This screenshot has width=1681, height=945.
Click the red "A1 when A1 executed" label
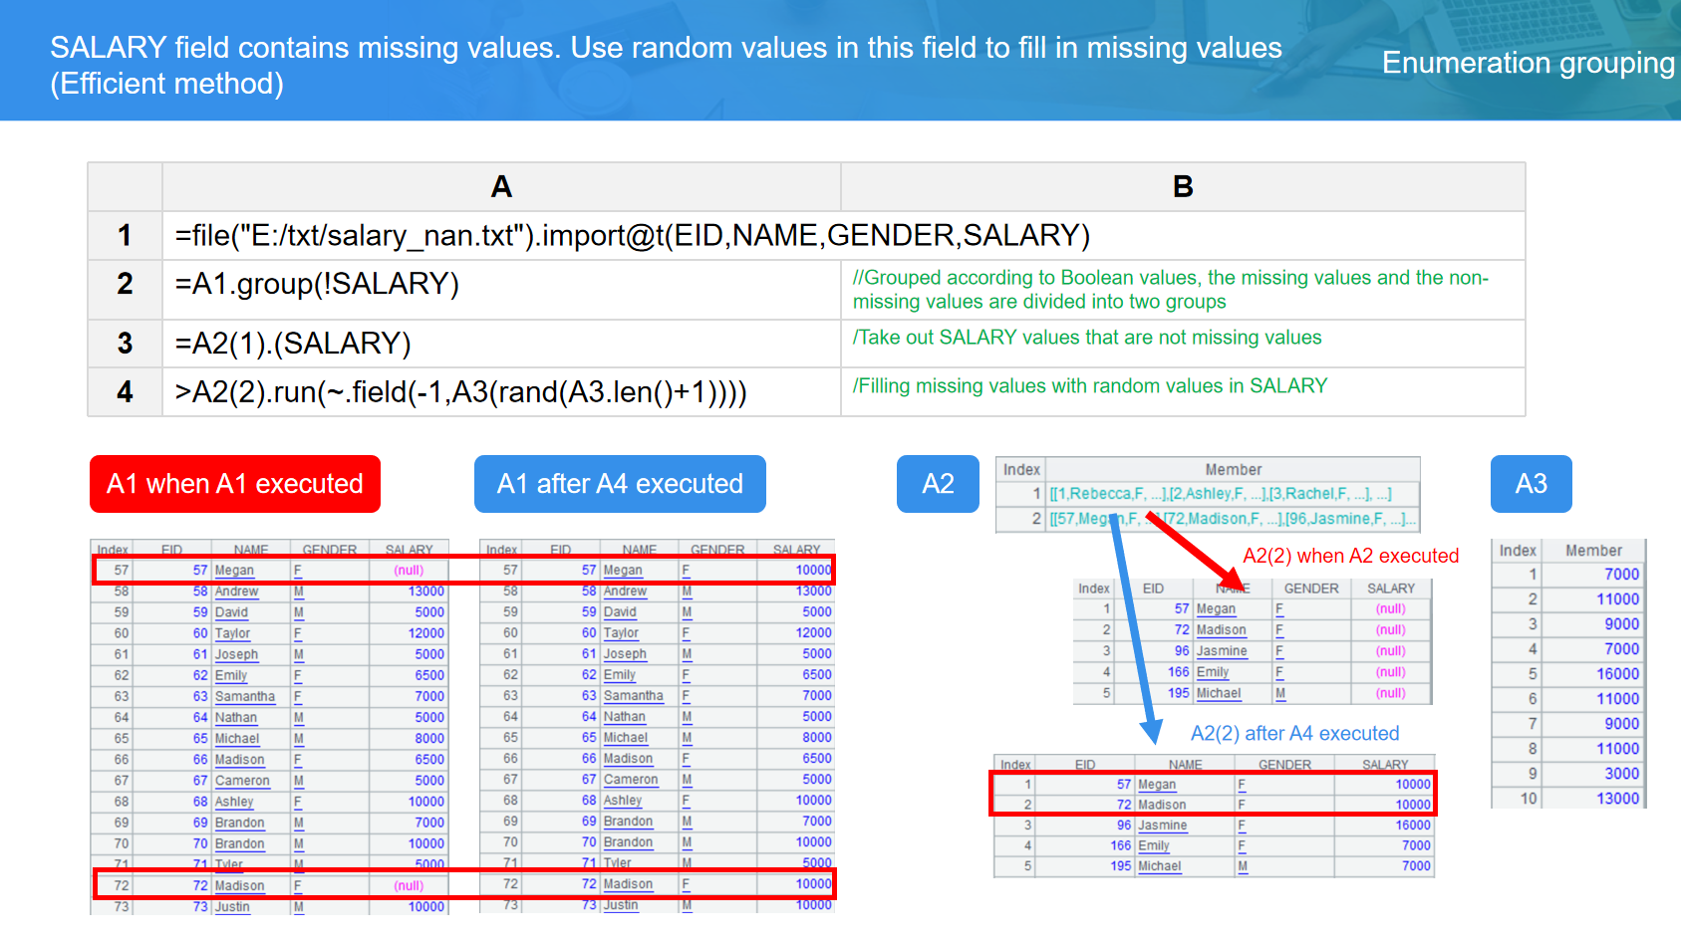[234, 484]
